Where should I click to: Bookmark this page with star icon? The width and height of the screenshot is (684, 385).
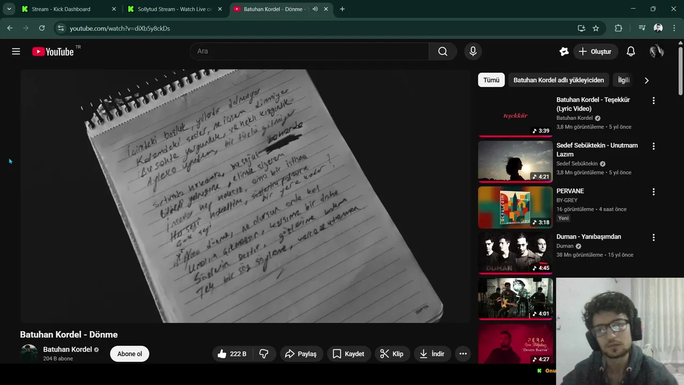(596, 28)
